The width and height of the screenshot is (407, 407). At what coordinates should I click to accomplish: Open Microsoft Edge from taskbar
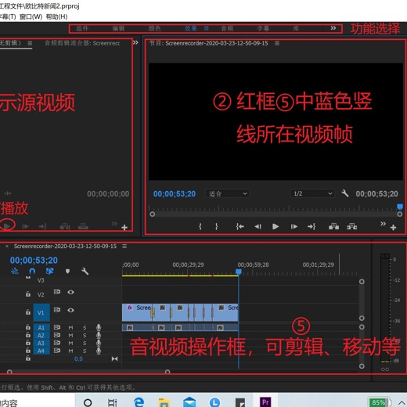(139, 402)
